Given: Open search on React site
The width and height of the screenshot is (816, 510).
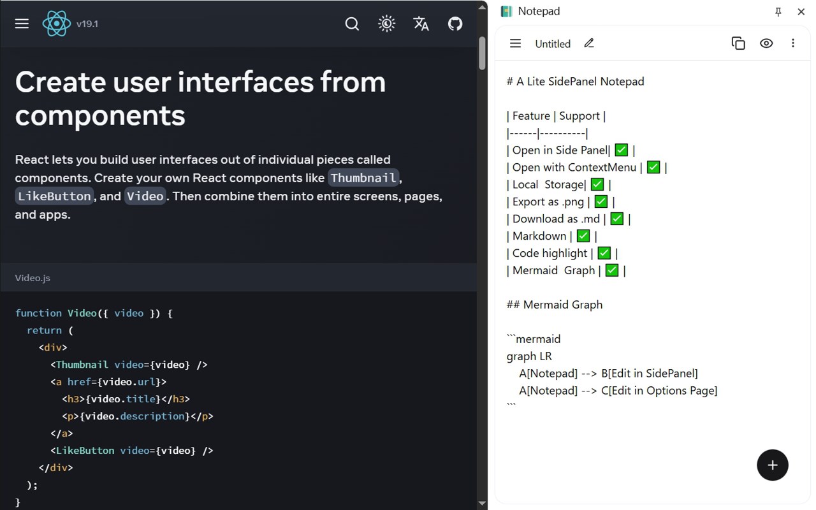Looking at the screenshot, I should [352, 24].
